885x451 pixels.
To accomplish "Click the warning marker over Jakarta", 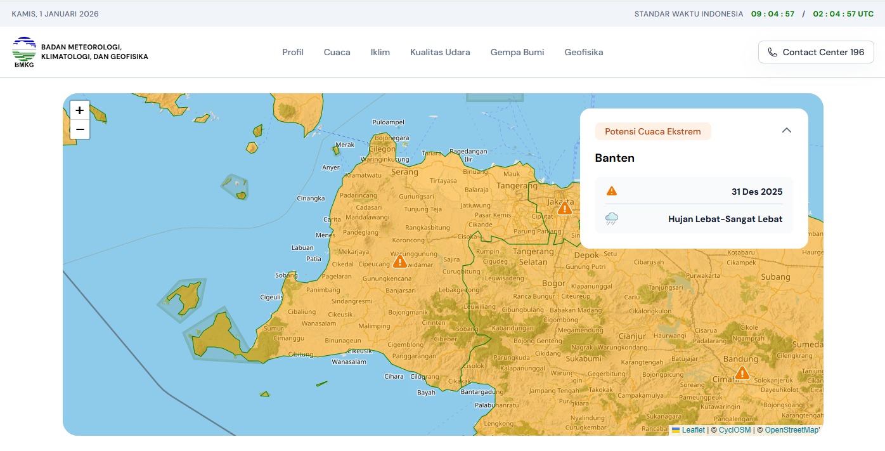I will coord(564,208).
